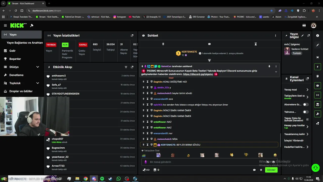The width and height of the screenshot is (323, 182).
Task: Click İzleyici Yönlendir in Kanal Eylemleri
Action: [x=294, y=141]
